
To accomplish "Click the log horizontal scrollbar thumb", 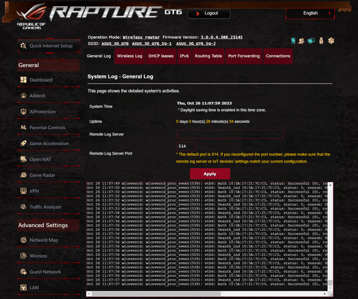I will (156, 294).
